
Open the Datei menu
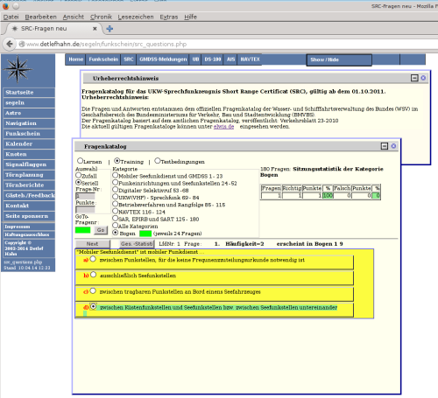11,17
